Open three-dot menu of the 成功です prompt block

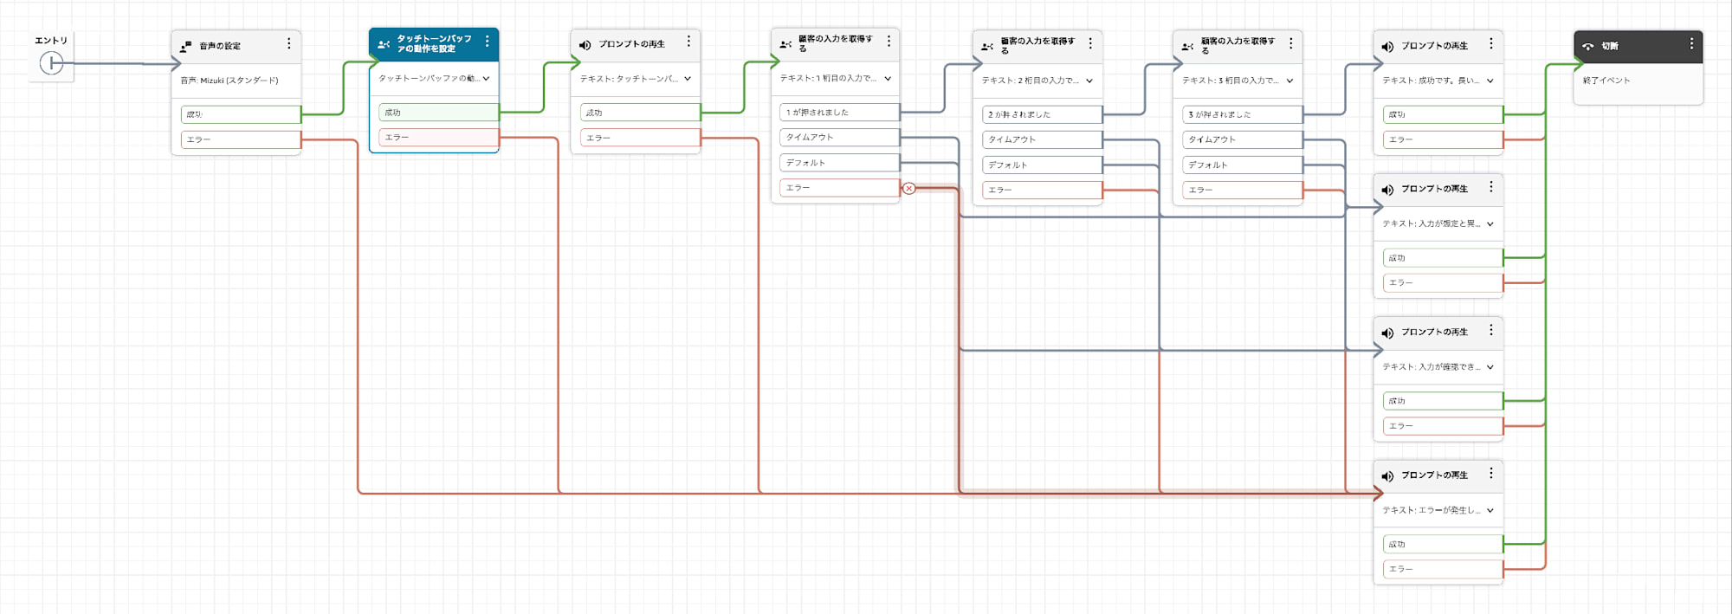[1491, 43]
